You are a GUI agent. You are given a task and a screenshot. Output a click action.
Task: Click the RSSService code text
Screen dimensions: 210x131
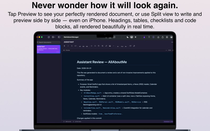coord(136,102)
